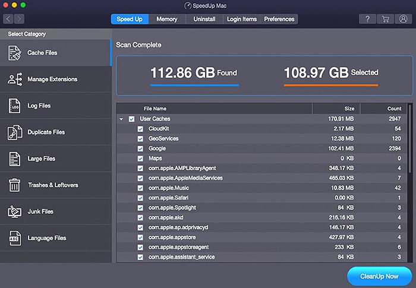Click the blue bar under 112.86 GB Found
416x288 pixels.
point(194,85)
